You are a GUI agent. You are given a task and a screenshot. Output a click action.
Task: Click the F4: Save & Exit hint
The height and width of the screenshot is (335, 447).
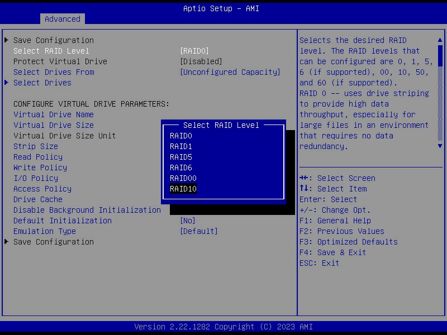(332, 252)
